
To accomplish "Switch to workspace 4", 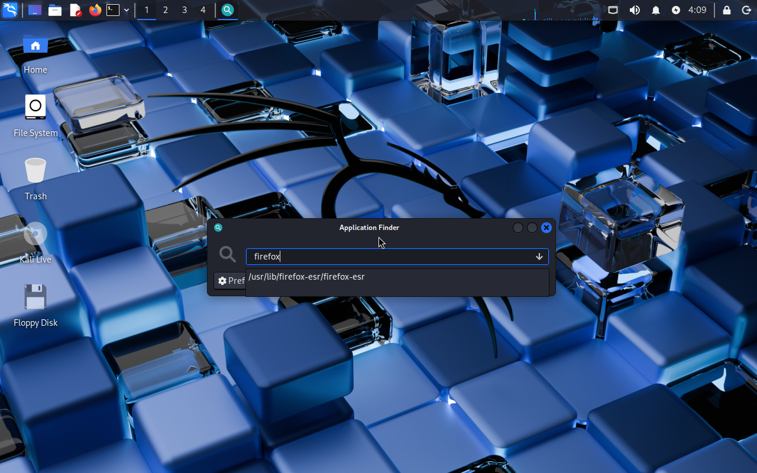I will coord(203,10).
